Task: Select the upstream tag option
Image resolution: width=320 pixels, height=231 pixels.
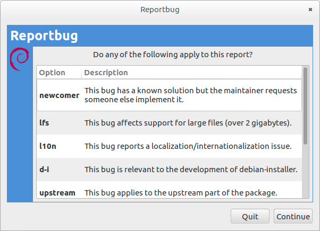Action: pos(57,192)
